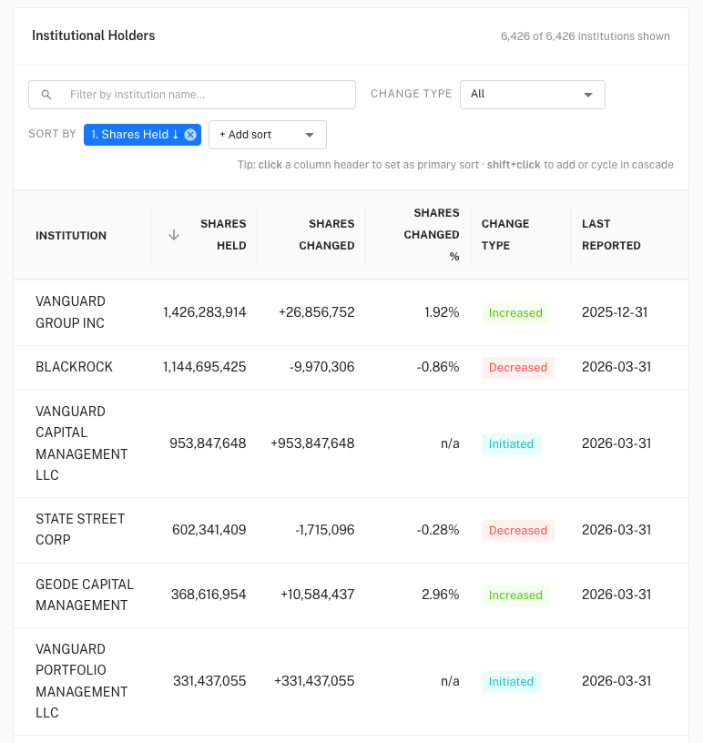Open the Change Type dropdown
703x743 pixels.
tap(533, 95)
